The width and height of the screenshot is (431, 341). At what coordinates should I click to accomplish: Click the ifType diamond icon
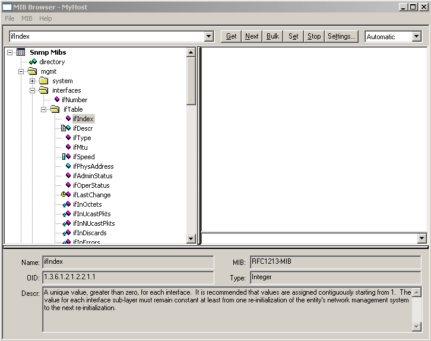(68, 137)
